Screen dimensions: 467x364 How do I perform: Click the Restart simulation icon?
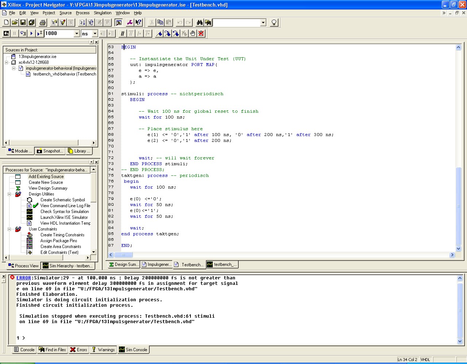(6, 34)
